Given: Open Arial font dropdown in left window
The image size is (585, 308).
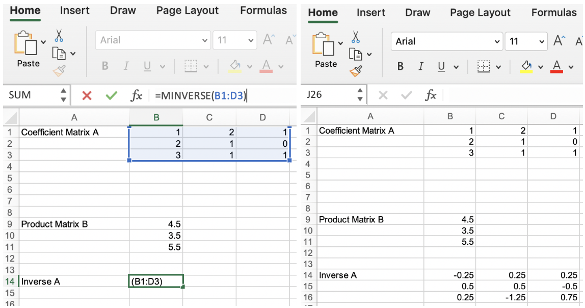Looking at the screenshot, I should pos(204,40).
